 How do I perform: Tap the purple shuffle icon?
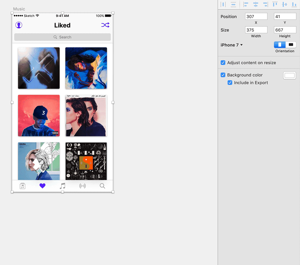pos(105,25)
